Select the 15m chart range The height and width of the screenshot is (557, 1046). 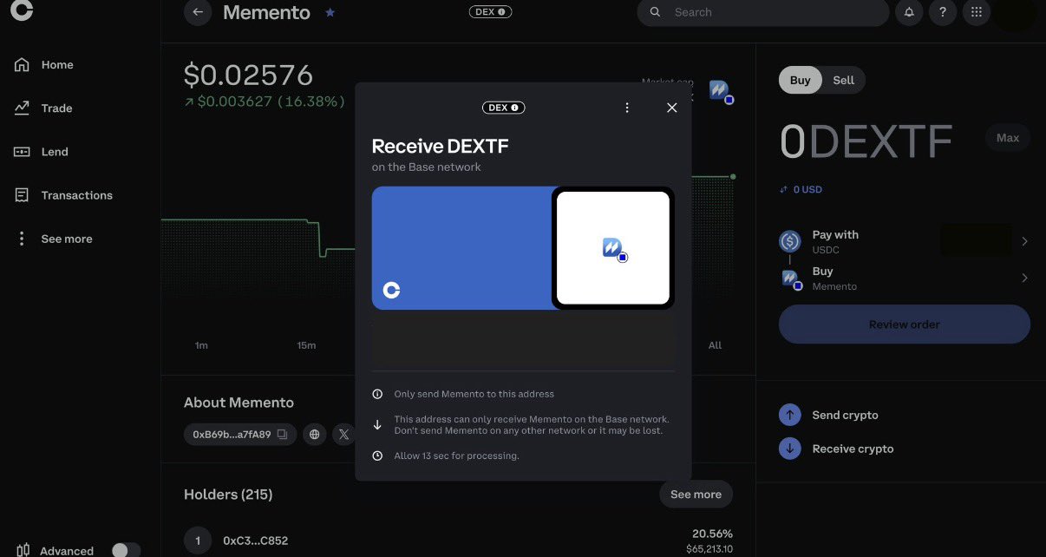pyautogui.click(x=306, y=345)
